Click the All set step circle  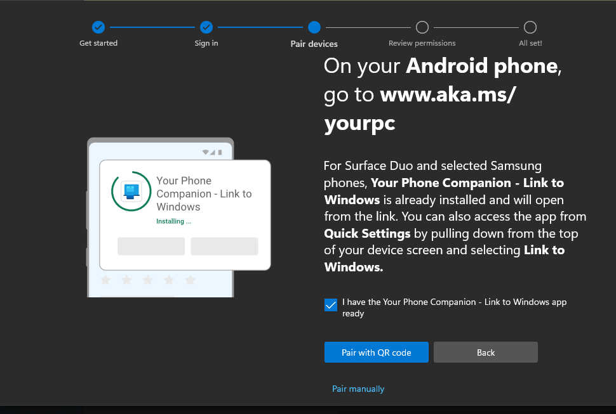(530, 27)
